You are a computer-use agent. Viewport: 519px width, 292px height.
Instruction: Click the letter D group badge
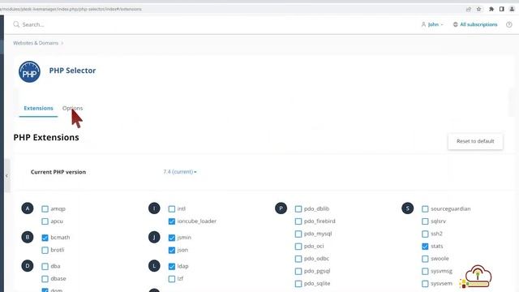tap(28, 266)
